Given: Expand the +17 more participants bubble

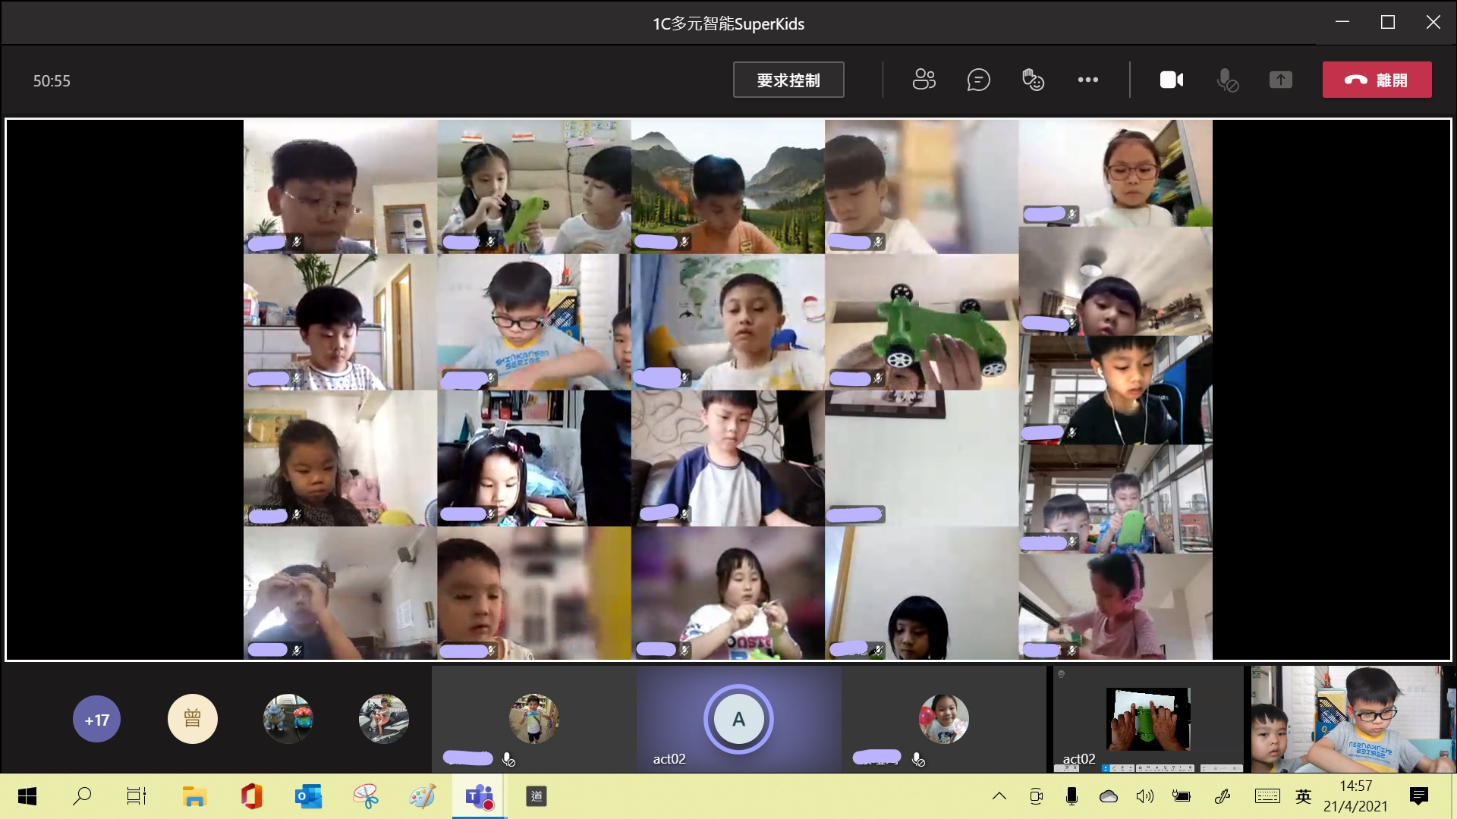Looking at the screenshot, I should [x=96, y=719].
